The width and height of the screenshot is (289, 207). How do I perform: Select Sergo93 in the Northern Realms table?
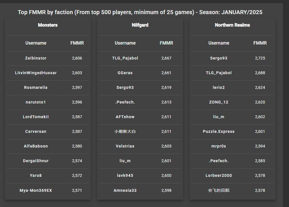pos(219,58)
